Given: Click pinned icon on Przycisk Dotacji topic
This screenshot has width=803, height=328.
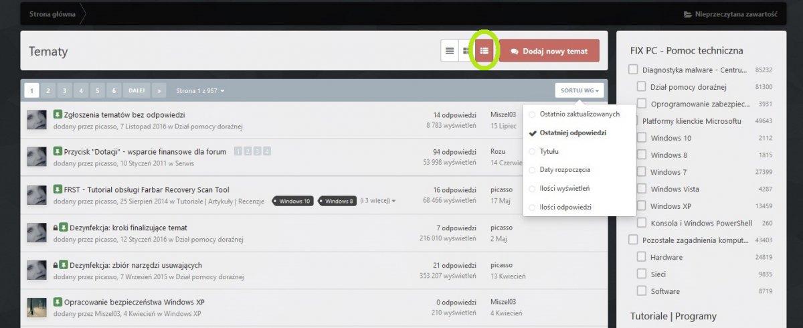Looking at the screenshot, I should coord(57,151).
